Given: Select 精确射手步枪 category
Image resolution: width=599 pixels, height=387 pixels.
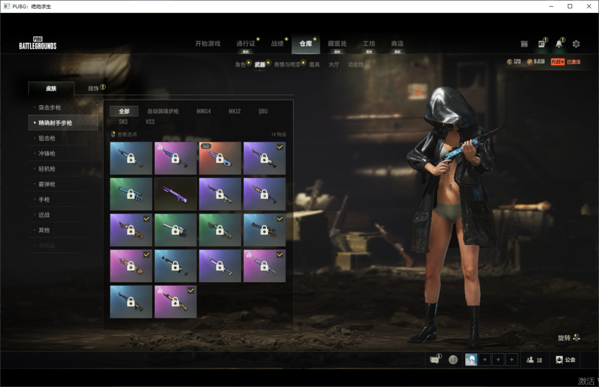Looking at the screenshot, I should [63, 123].
